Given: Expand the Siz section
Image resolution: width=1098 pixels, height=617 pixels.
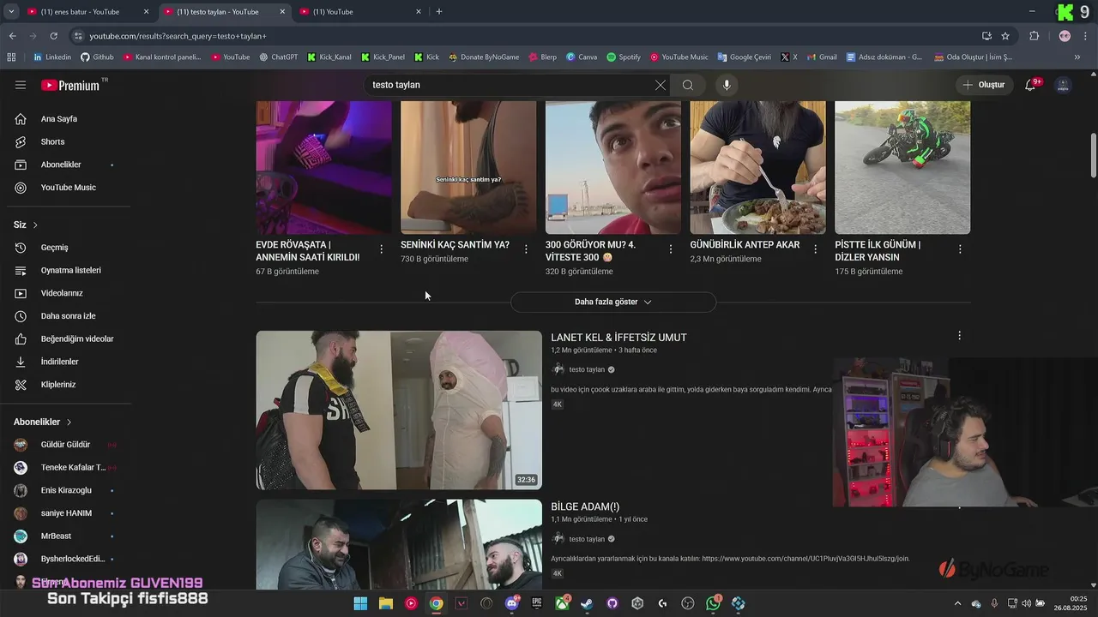Looking at the screenshot, I should [x=26, y=225].
